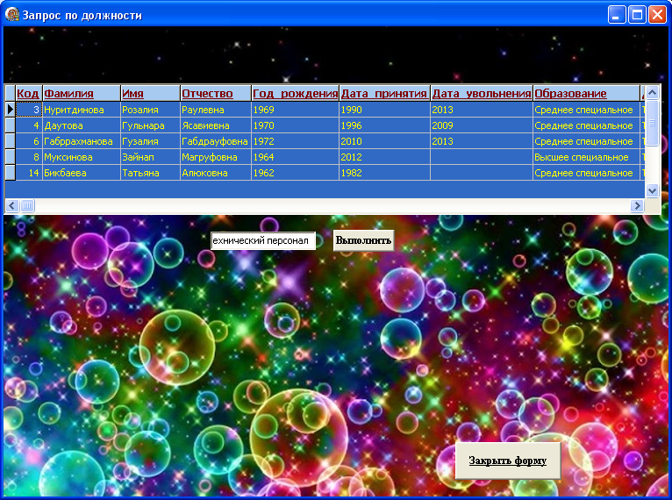The image size is (672, 500).
Task: Click the Татьяна name cell
Action: pyautogui.click(x=150, y=173)
